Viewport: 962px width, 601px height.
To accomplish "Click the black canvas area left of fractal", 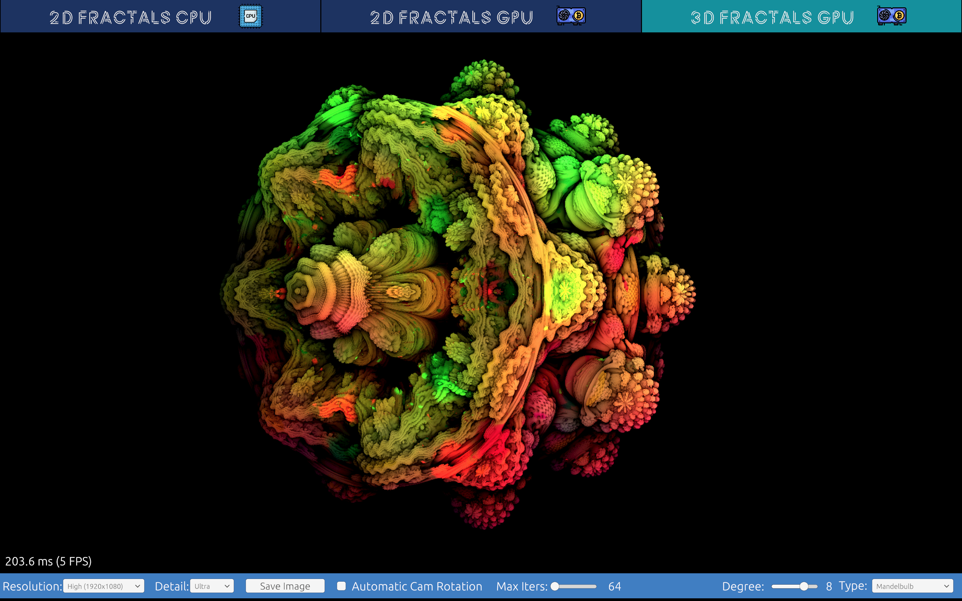I will tap(111, 294).
